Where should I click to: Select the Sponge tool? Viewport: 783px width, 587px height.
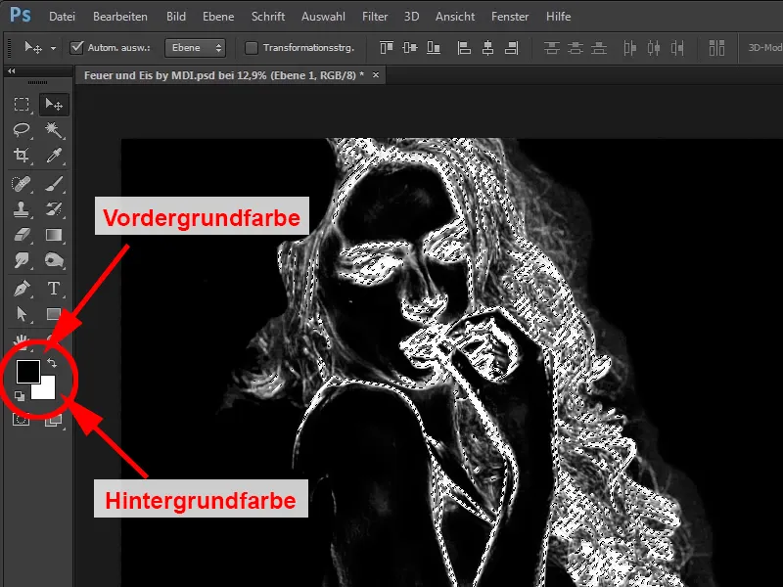54,260
